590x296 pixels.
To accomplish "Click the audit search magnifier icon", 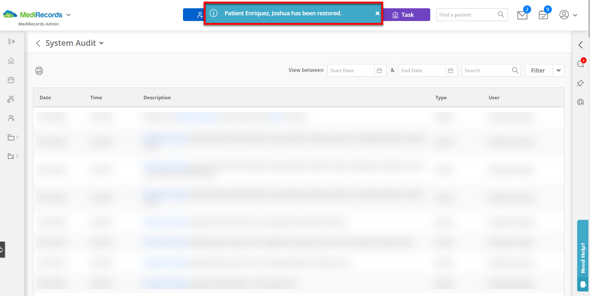I will point(515,70).
